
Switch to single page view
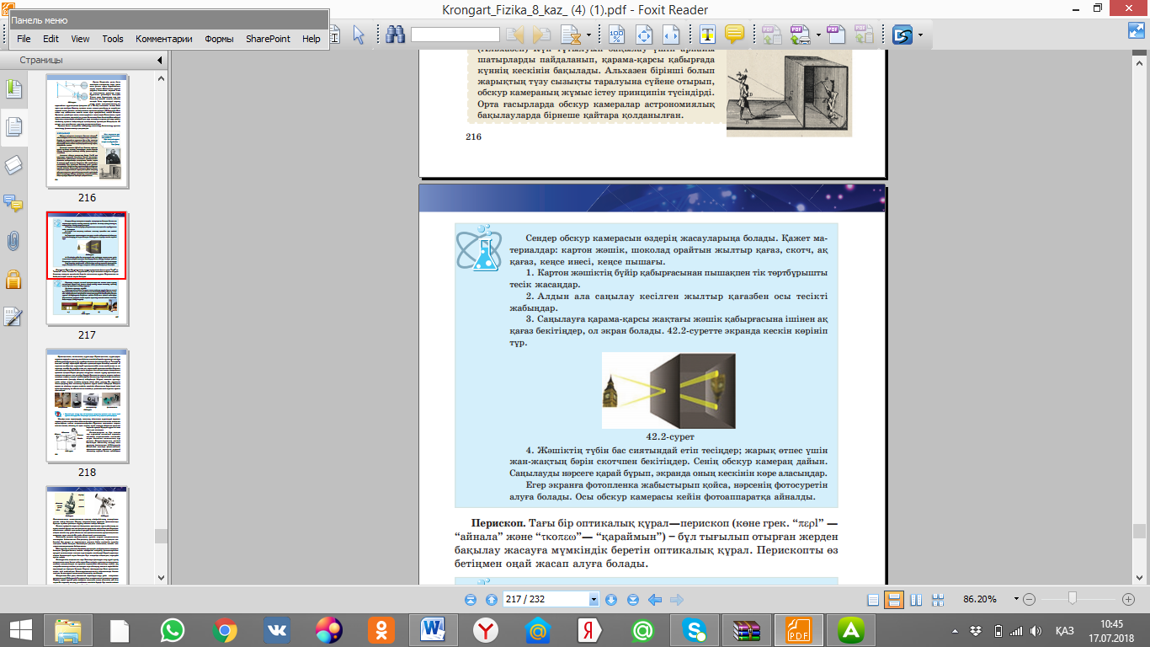(874, 600)
